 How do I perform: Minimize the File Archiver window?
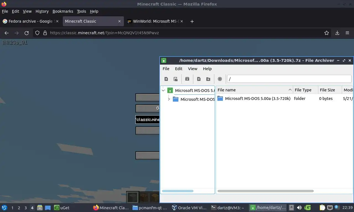[x=338, y=60]
